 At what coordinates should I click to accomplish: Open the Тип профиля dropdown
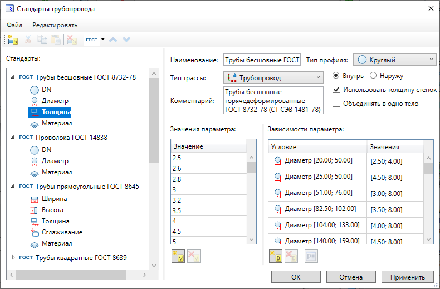coord(394,60)
